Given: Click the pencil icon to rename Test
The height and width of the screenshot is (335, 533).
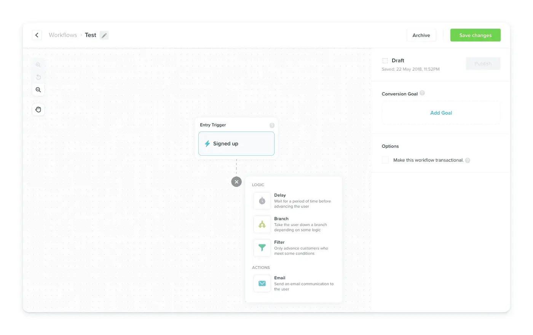Looking at the screenshot, I should coord(104,35).
